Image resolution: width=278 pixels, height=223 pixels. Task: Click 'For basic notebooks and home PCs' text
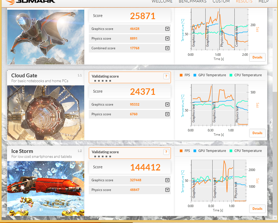click(40, 81)
